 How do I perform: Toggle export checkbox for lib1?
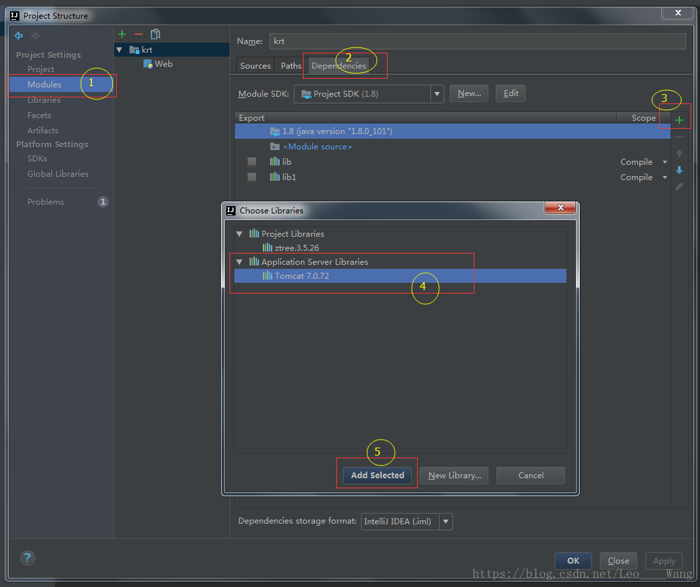pos(252,177)
